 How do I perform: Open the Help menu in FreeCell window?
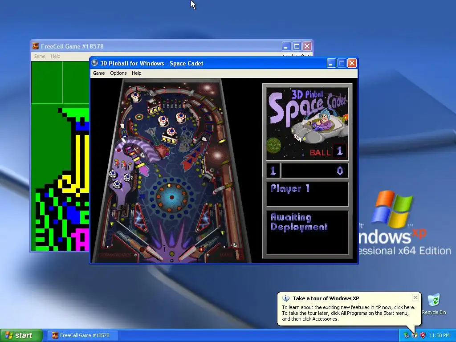pos(55,56)
